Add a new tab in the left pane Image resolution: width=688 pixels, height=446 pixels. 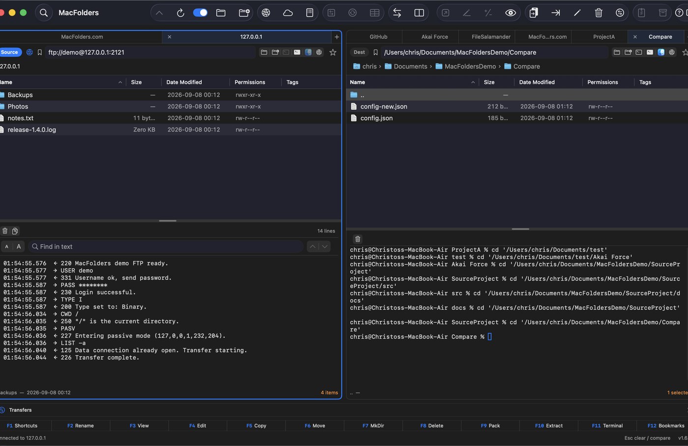[337, 37]
